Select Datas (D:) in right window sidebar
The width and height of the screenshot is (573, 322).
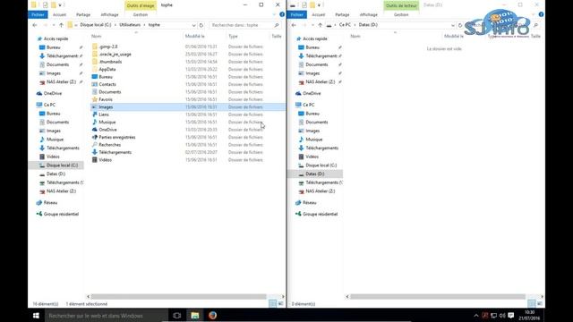[314, 174]
